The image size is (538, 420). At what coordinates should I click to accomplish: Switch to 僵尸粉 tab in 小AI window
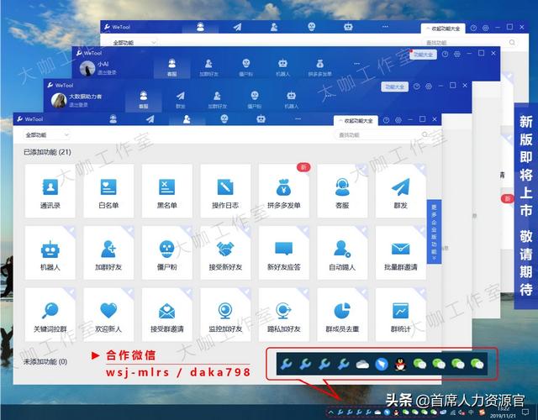coord(246,67)
